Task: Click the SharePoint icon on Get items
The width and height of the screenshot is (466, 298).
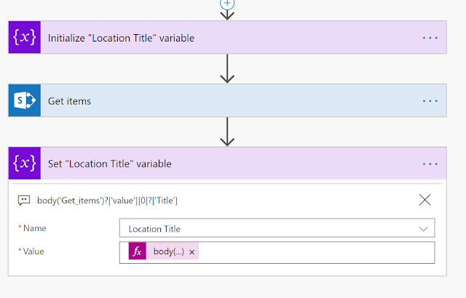Action: 24,101
